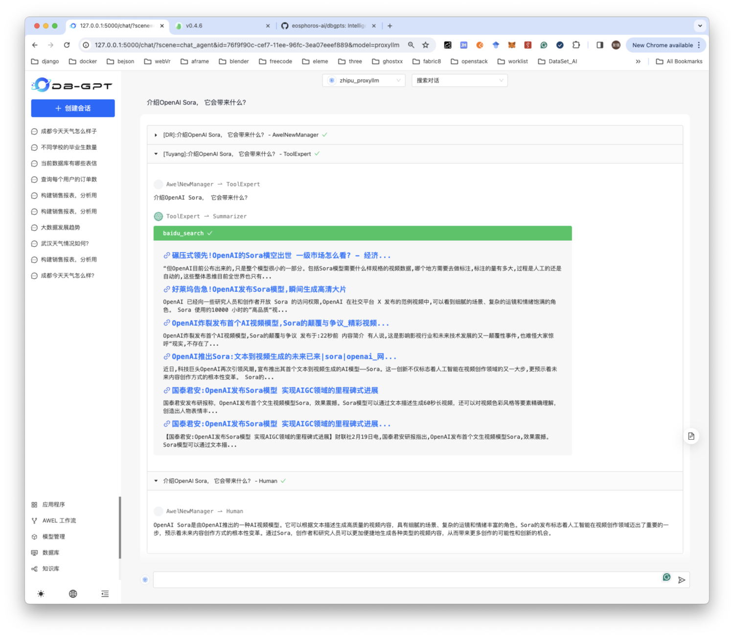Click the zoom magnifier icon in address bar

[x=411, y=45]
